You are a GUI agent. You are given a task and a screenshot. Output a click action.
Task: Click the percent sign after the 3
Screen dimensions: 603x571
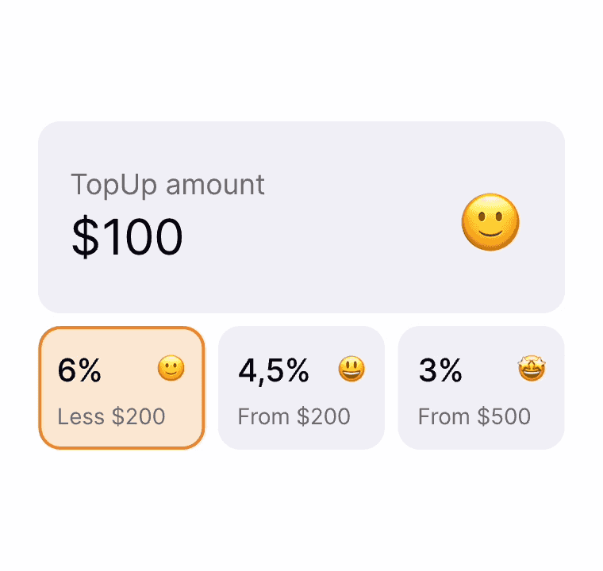(451, 370)
